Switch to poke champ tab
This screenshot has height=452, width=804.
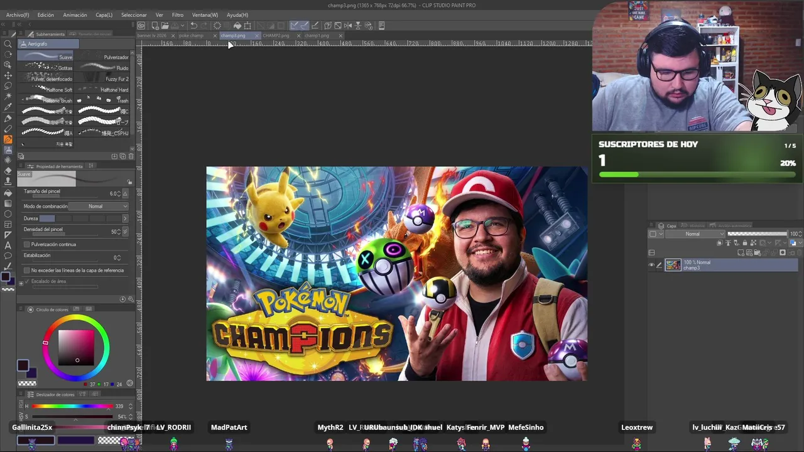click(192, 36)
